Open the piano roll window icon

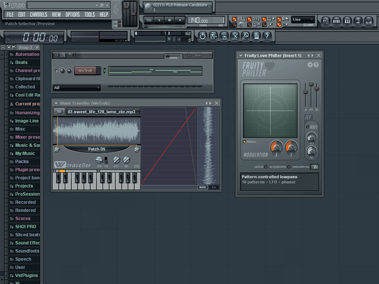point(347,21)
